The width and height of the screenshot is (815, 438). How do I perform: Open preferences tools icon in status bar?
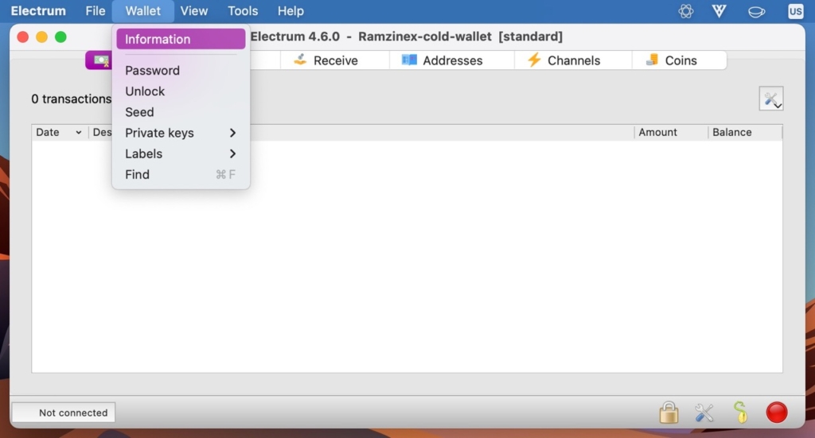pyautogui.click(x=704, y=413)
